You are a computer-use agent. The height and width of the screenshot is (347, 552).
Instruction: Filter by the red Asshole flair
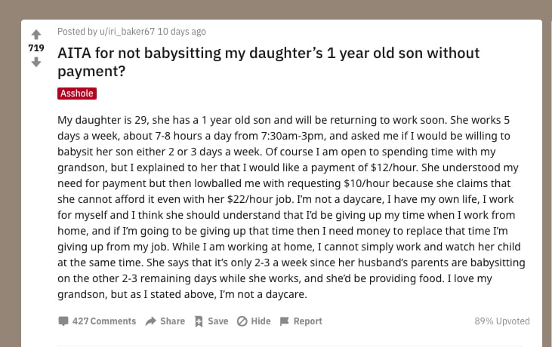(x=77, y=94)
